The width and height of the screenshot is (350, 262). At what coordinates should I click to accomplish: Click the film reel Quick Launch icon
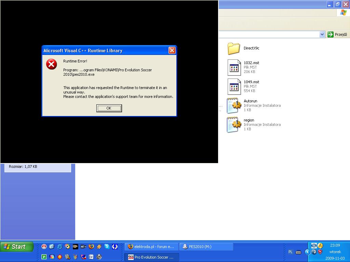[67, 257]
